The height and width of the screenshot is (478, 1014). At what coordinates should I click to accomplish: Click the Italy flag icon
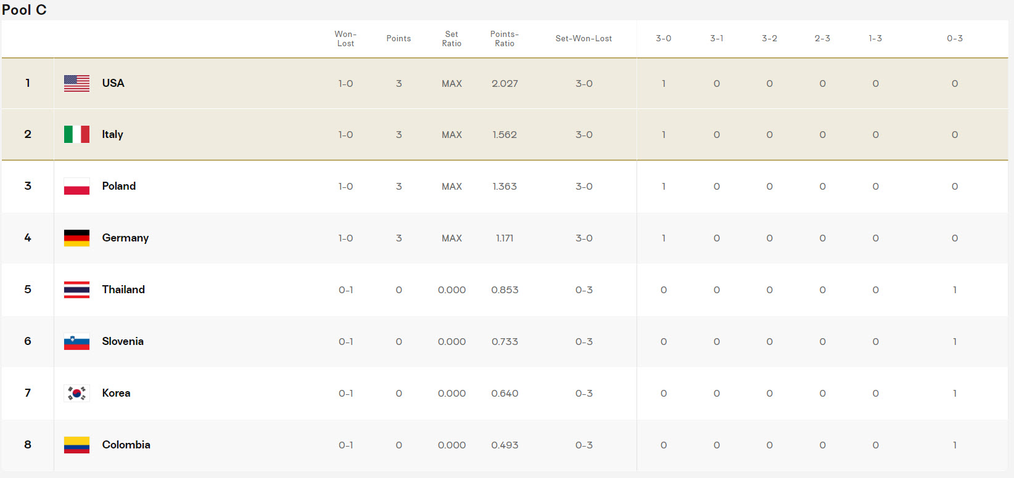pos(76,134)
